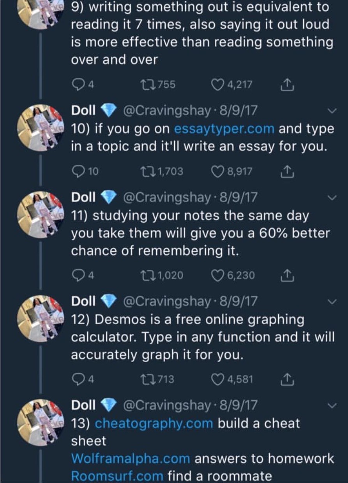Expand options chevron on tweet 11

point(332,198)
